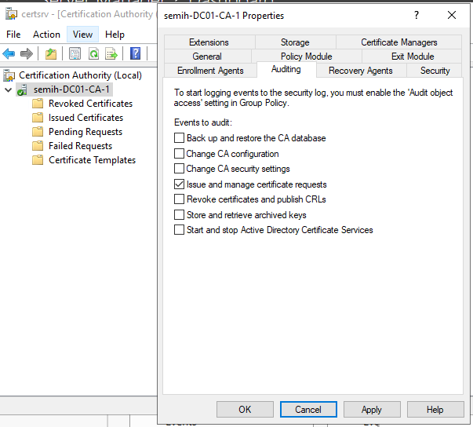Click the Refresh toolbar icon

click(93, 53)
